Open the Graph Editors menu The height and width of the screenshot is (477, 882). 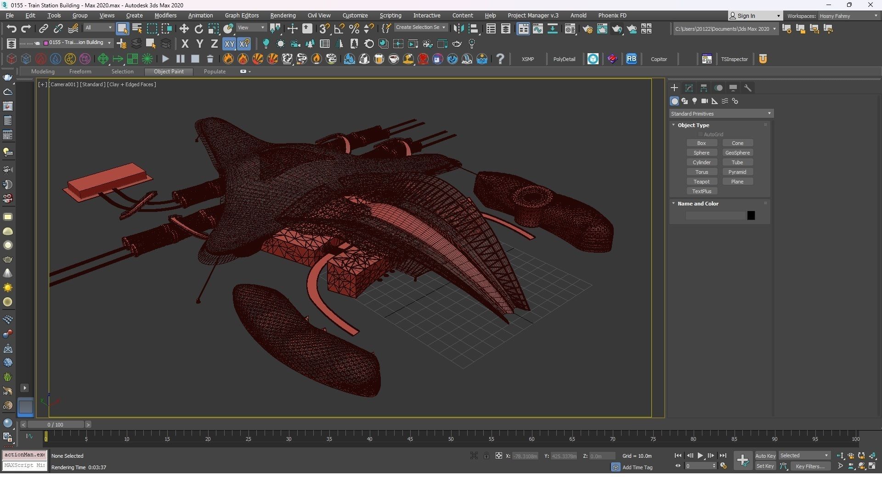click(x=242, y=16)
